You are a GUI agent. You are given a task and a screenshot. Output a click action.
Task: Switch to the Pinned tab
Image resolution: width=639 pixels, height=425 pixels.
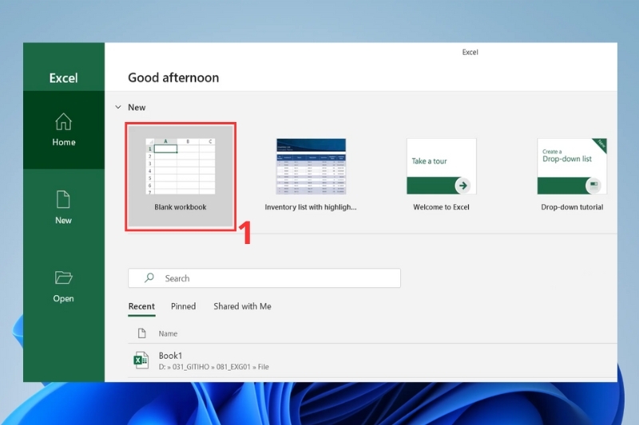[184, 306]
